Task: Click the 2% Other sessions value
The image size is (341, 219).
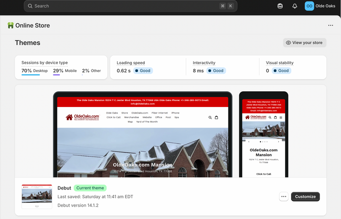Action: pos(91,71)
